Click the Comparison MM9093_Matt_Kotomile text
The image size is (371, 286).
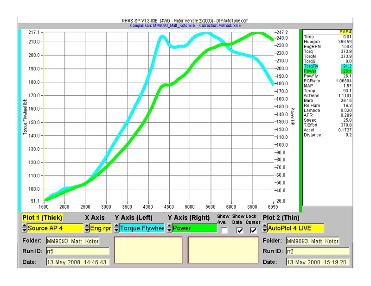(162, 25)
